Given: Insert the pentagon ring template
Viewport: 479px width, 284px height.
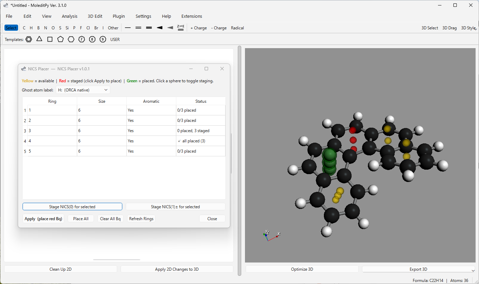Looking at the screenshot, I should 60,39.
